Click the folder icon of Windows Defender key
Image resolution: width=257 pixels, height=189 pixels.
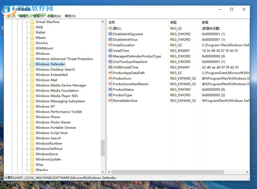[x=32, y=64]
